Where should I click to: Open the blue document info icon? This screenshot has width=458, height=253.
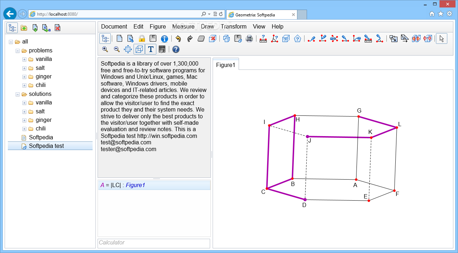164,38
